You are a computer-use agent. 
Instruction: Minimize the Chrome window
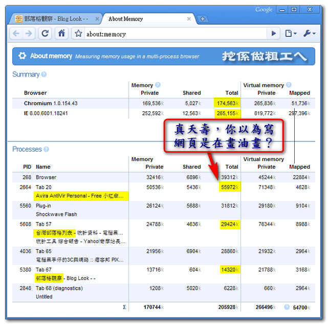click(282, 10)
